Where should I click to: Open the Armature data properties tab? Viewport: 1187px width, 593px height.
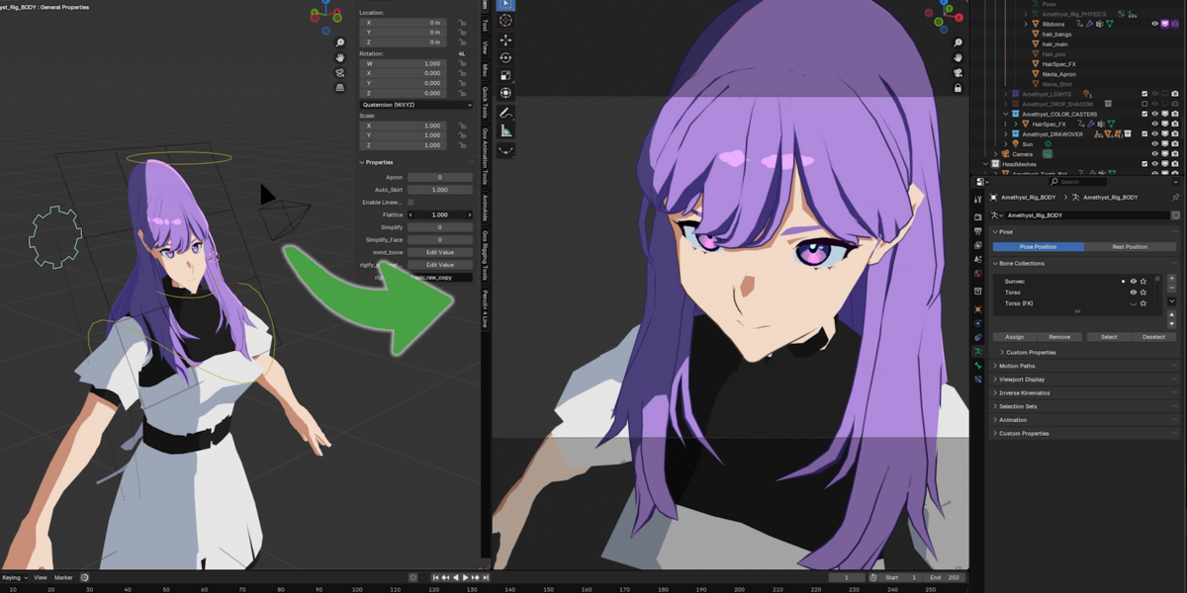[978, 351]
